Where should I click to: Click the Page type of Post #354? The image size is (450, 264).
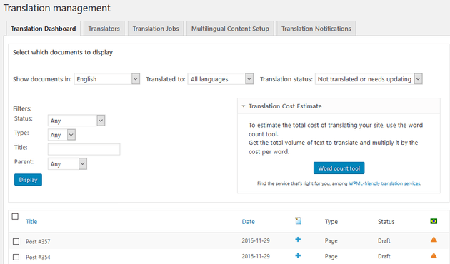[331, 257]
